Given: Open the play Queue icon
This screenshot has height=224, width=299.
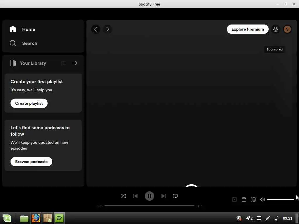Looking at the screenshot, I should [x=244, y=199].
